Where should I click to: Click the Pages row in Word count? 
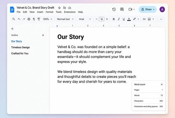coord(148,90)
